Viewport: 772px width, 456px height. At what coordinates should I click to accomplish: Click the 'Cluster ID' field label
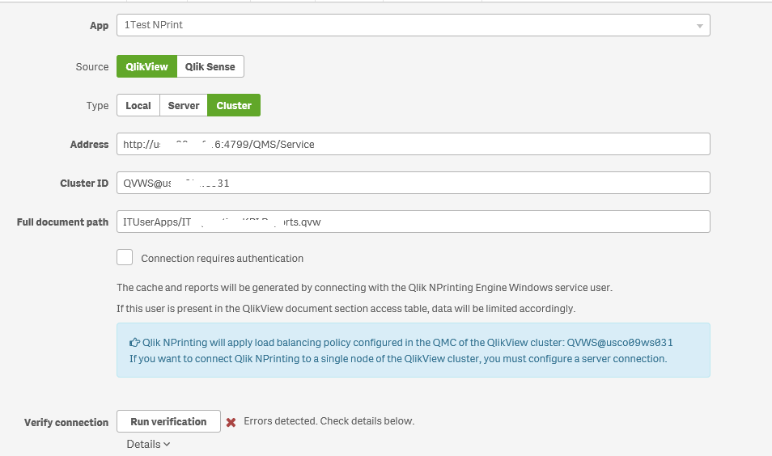(84, 183)
